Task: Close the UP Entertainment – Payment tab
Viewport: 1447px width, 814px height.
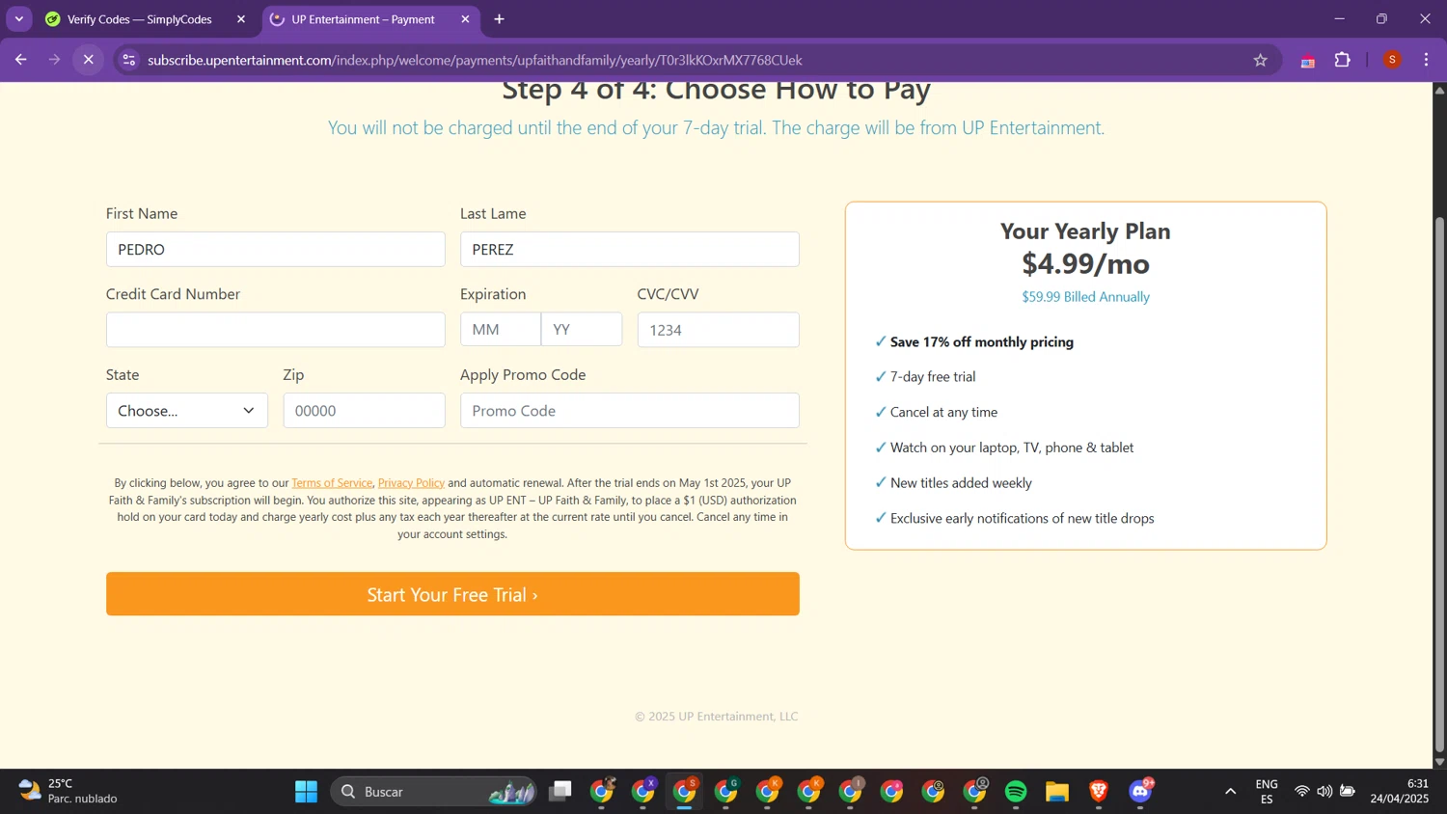Action: tap(465, 19)
